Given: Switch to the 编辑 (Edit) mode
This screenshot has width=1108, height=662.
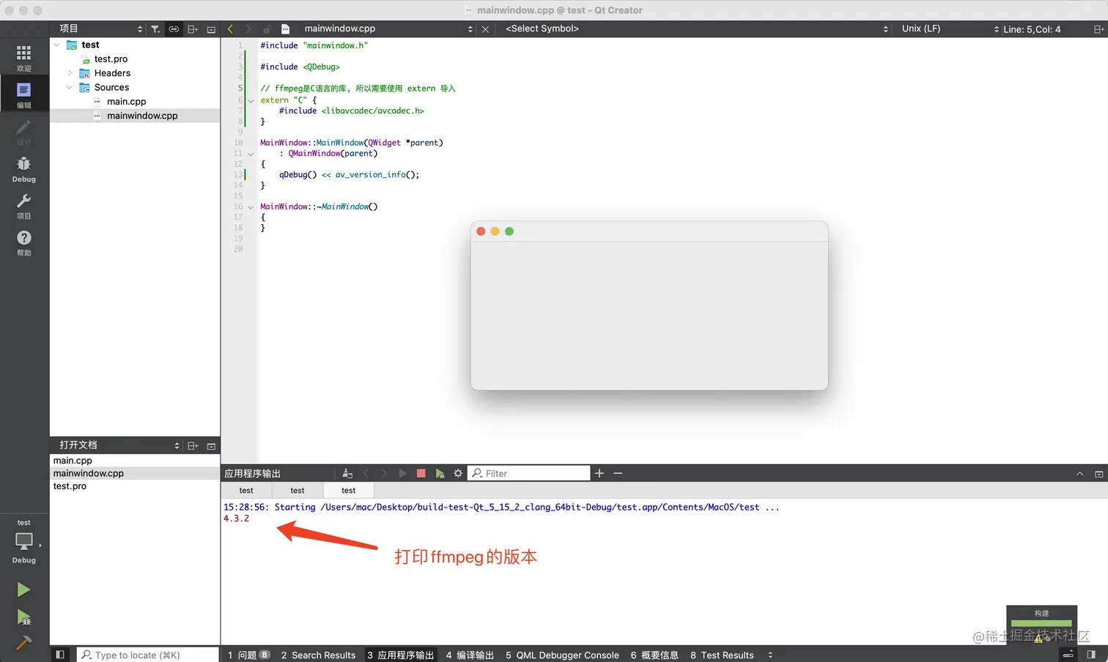Looking at the screenshot, I should click(x=24, y=94).
